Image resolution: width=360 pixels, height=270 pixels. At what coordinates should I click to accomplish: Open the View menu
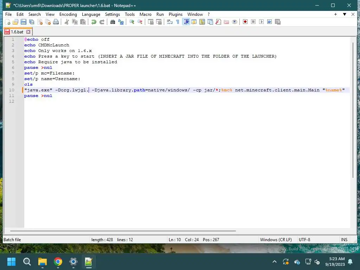point(50,14)
